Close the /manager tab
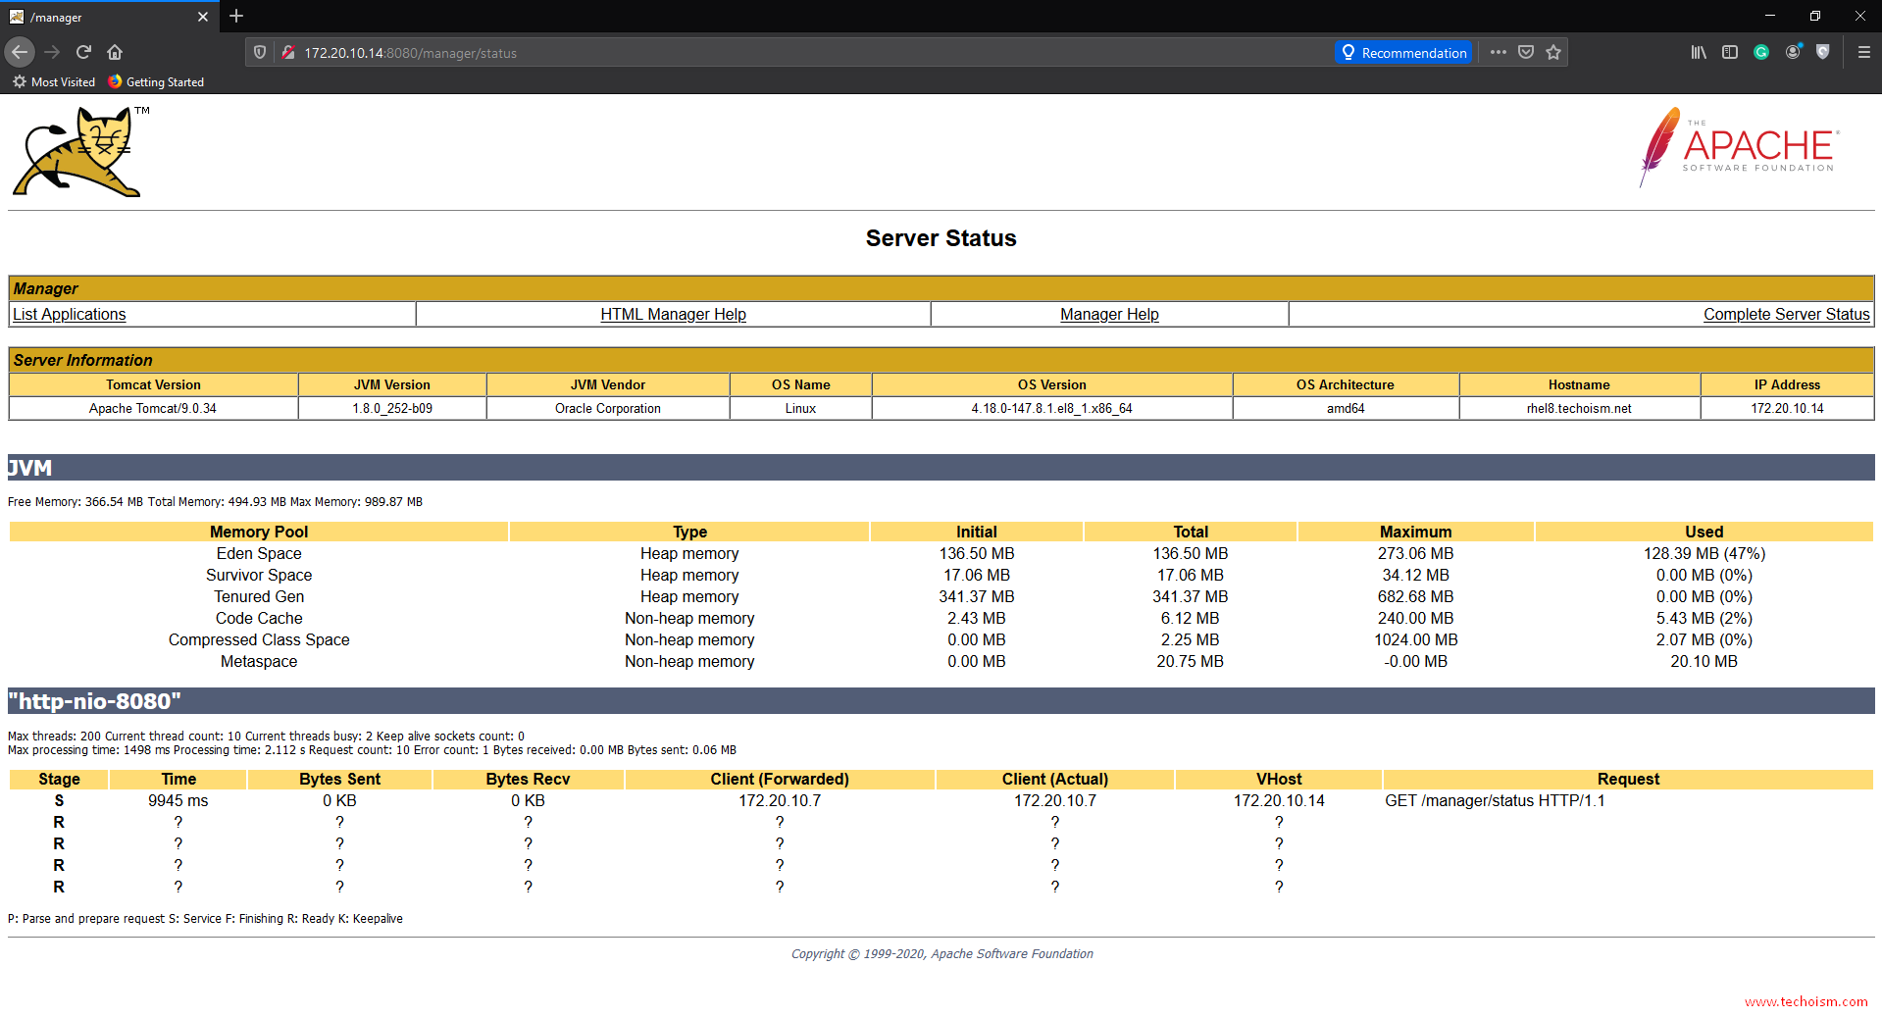The image size is (1882, 1017). coord(203,17)
